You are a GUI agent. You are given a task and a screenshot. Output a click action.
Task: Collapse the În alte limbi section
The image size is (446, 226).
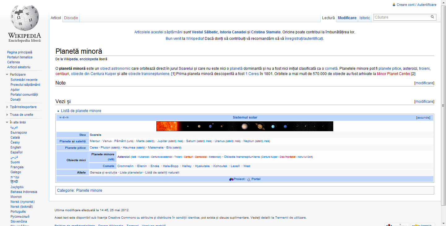[7, 122]
